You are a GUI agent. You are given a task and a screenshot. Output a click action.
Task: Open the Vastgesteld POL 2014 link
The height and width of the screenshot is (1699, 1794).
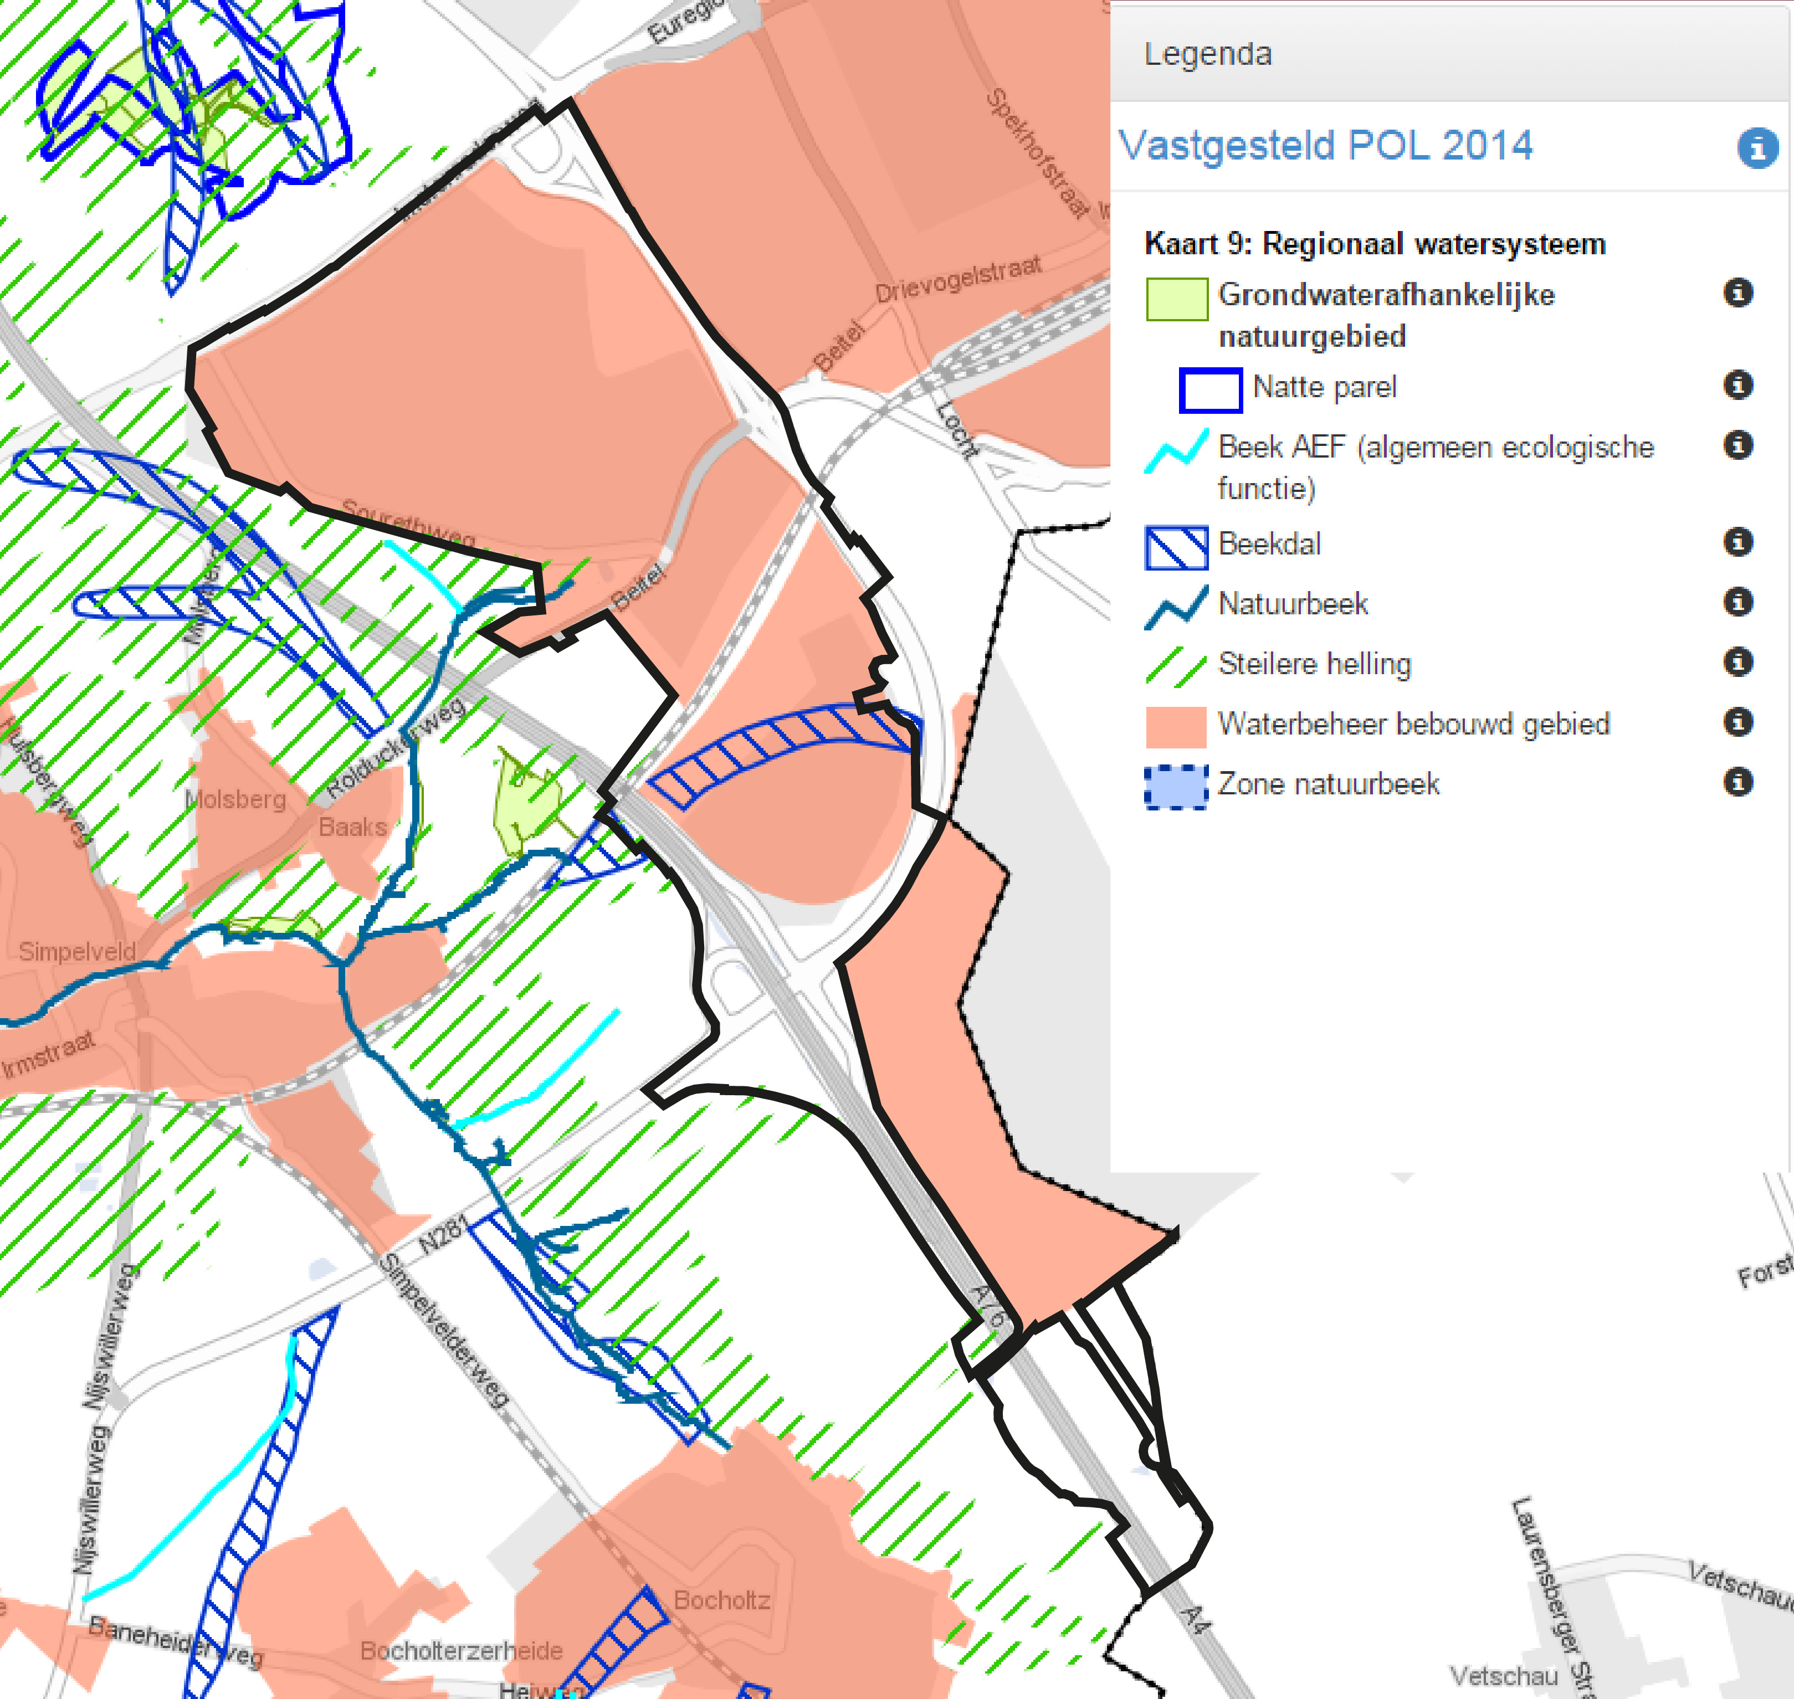tap(1325, 146)
